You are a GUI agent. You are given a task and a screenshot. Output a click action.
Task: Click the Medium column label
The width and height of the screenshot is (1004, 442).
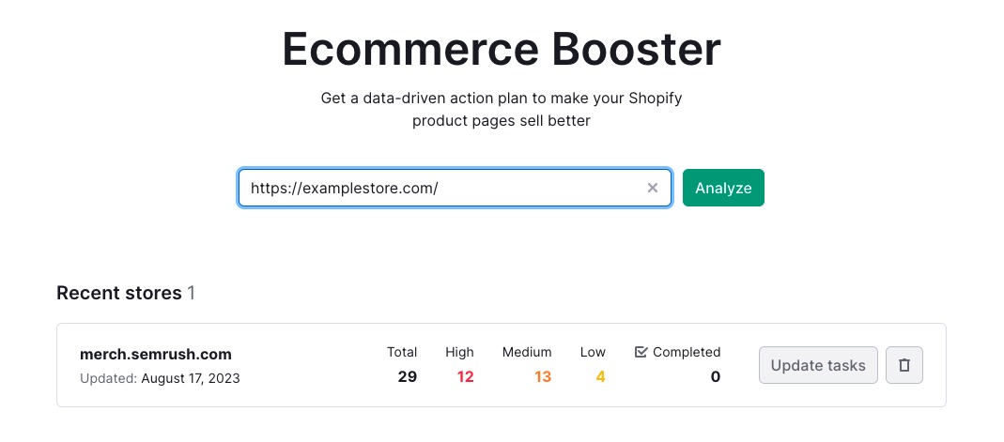527,352
